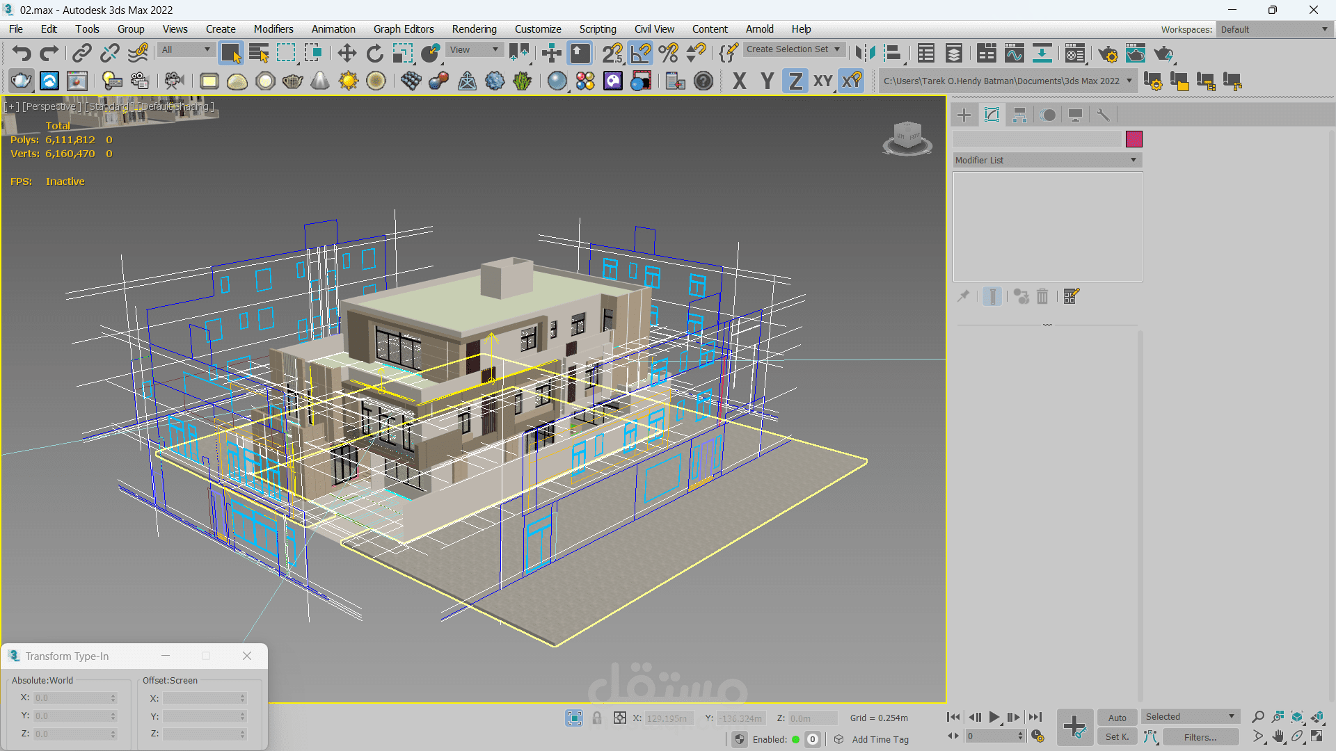Open the Utilities wrench panel
The height and width of the screenshot is (751, 1336).
tap(1103, 115)
